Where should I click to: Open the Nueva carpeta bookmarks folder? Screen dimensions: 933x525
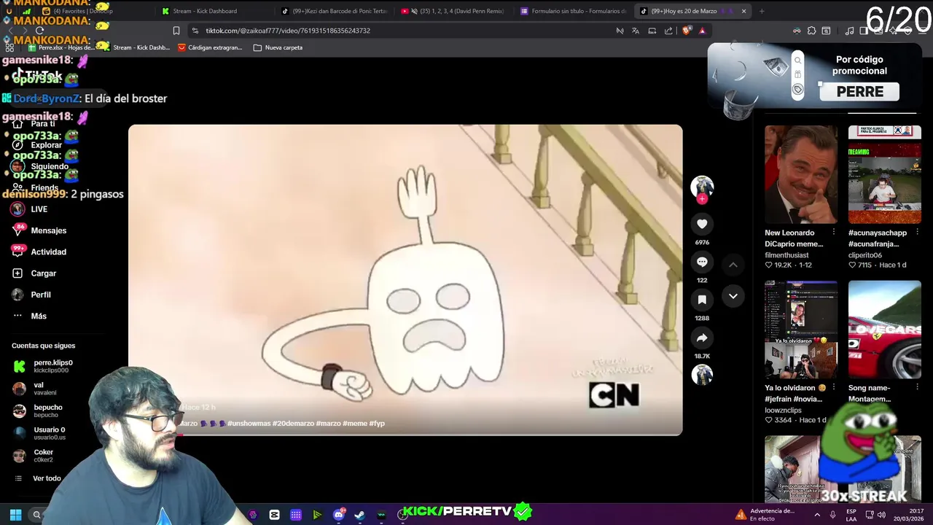pos(278,47)
